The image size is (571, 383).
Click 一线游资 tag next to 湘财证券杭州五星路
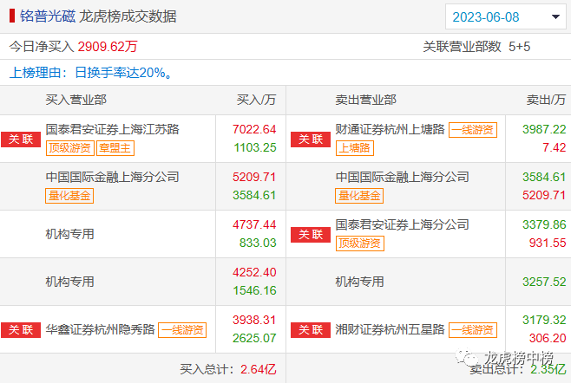[473, 330]
